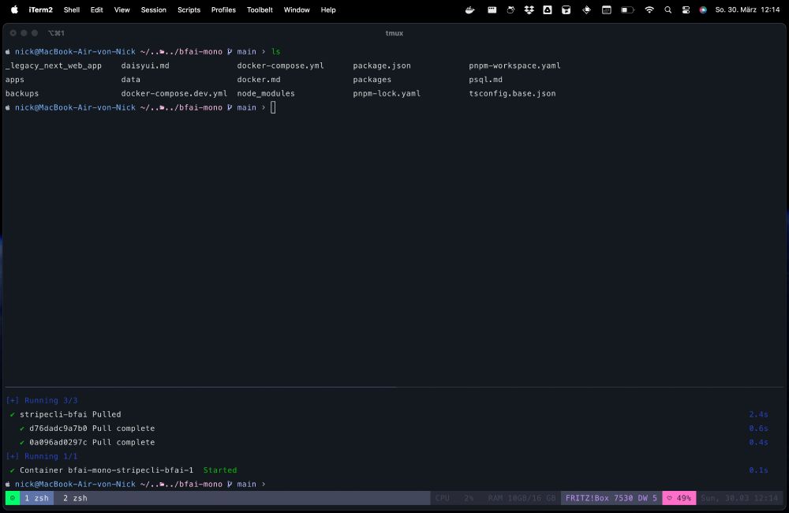Click the diamond-shaped menu bar icon
Screen dimensions: 789x513
586,9
